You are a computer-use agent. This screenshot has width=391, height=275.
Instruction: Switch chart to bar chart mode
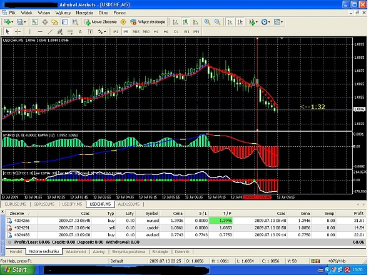pyautogui.click(x=175, y=22)
